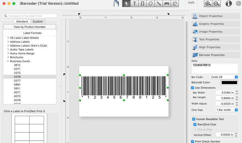This screenshot has width=242, height=143.
Task: Click the printer icon
Action: (x=239, y=3)
